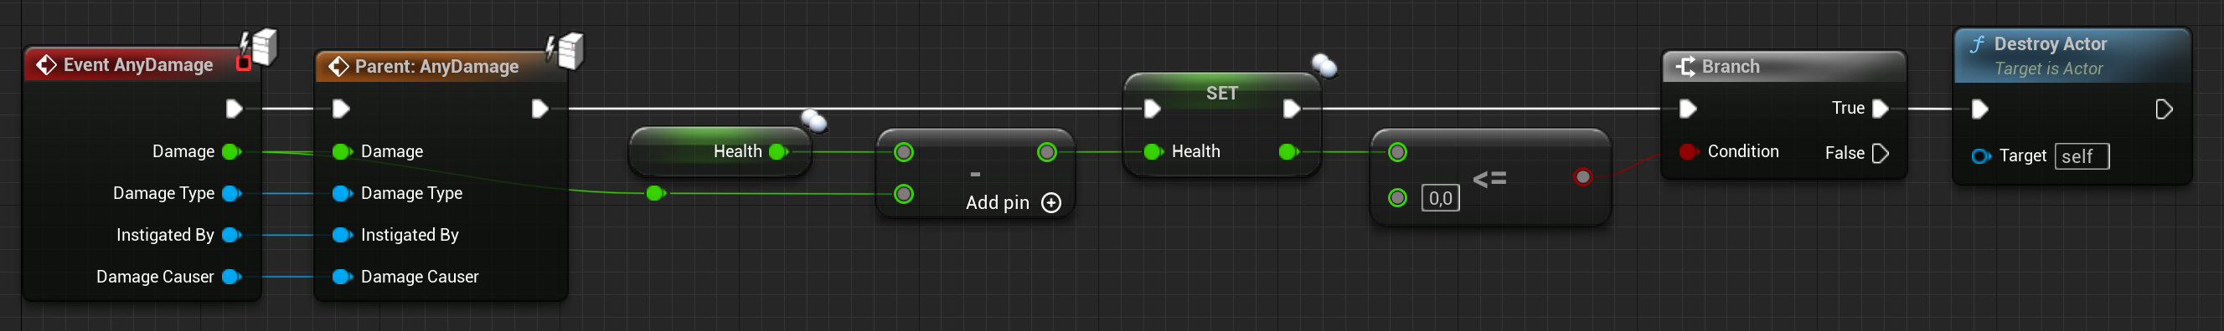Click the Add pin plus icon
The height and width of the screenshot is (331, 2224).
(x=1050, y=202)
